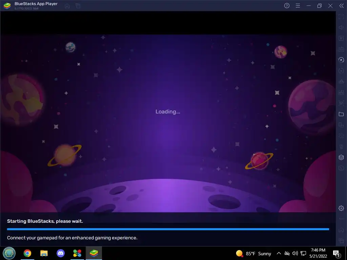Open the Windows Start button

tap(9, 253)
